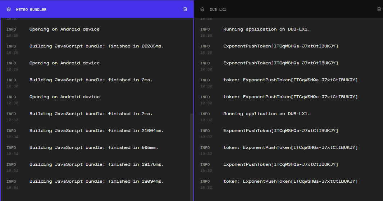Select 'Running application on DUB-LX1.' stamped 10:30
This screenshot has height=201, width=383.
click(266, 29)
